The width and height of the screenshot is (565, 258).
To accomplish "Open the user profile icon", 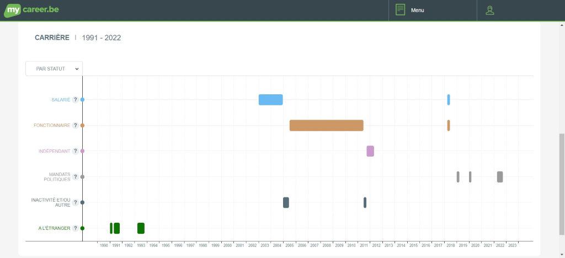I will click(x=489, y=10).
